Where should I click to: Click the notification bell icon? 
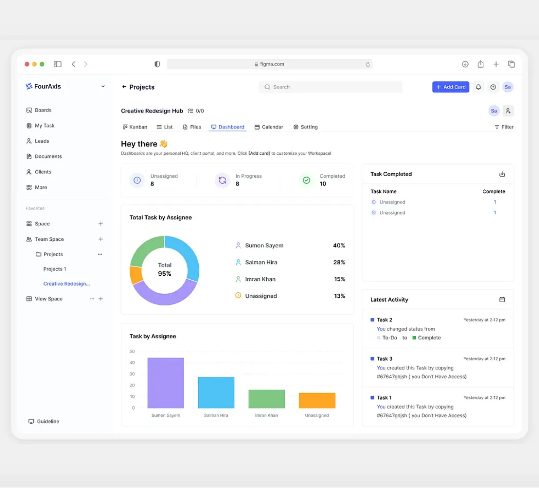(478, 87)
